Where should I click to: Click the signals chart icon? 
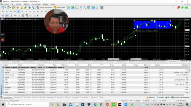[x=25, y=7]
